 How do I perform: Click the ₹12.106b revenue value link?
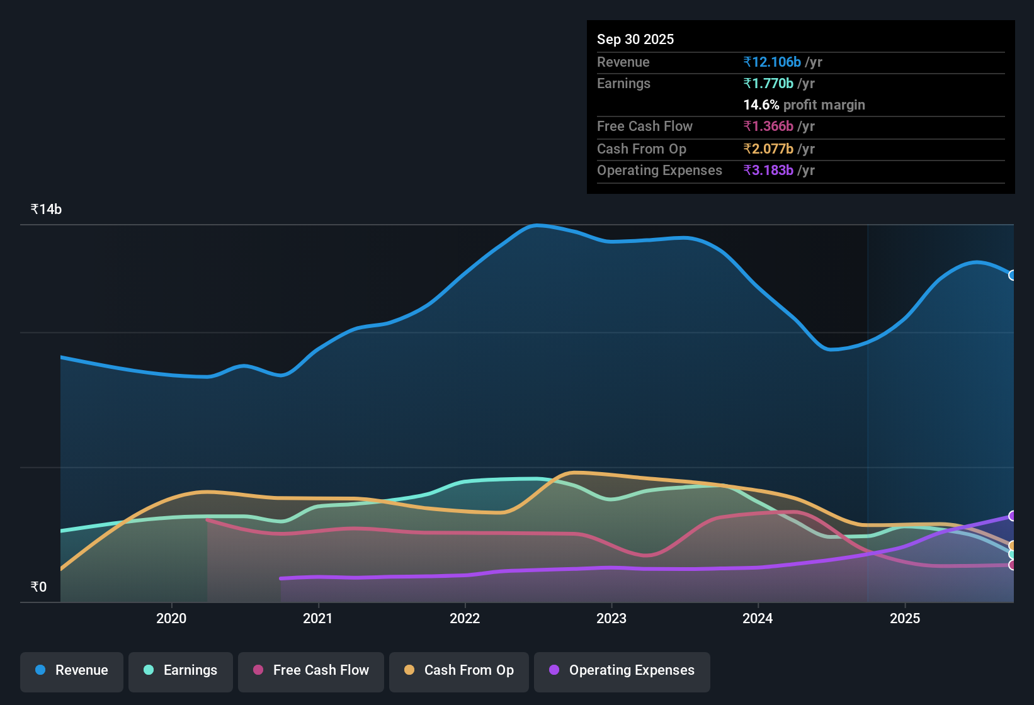773,62
